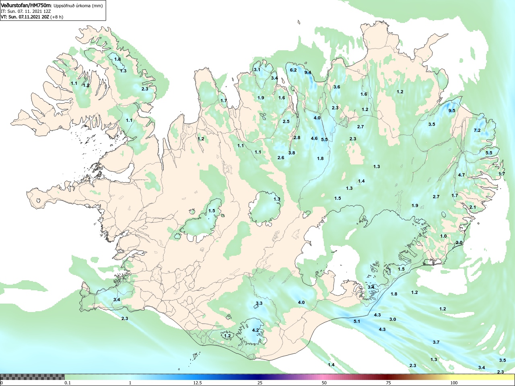Viewport: 515px width, 386px height.
Task: Click the VT valid time line
Action: coord(32,17)
